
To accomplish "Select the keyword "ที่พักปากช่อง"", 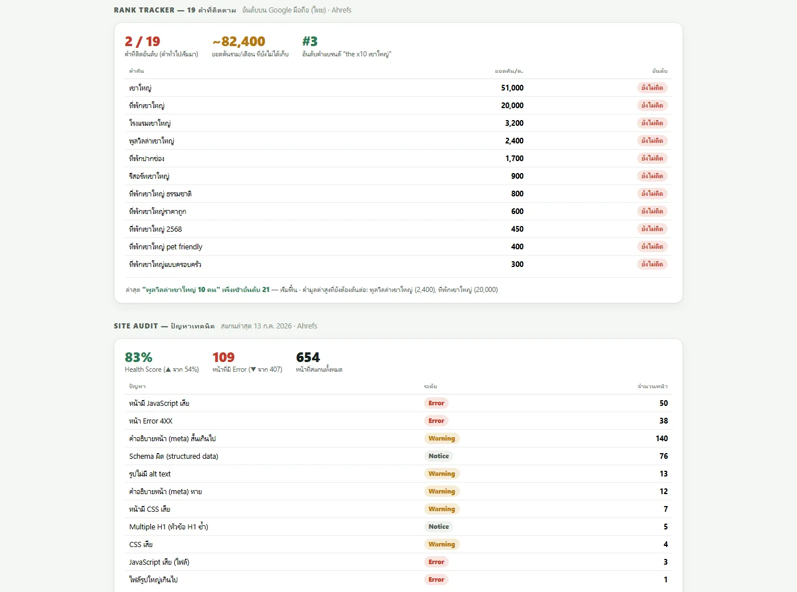I will point(146,158).
